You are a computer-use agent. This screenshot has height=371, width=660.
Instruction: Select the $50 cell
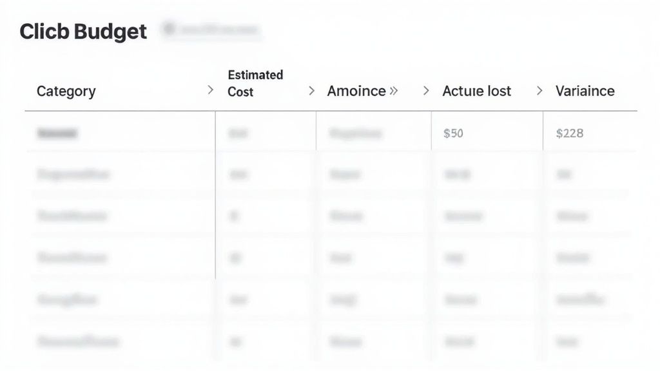pyautogui.click(x=453, y=133)
